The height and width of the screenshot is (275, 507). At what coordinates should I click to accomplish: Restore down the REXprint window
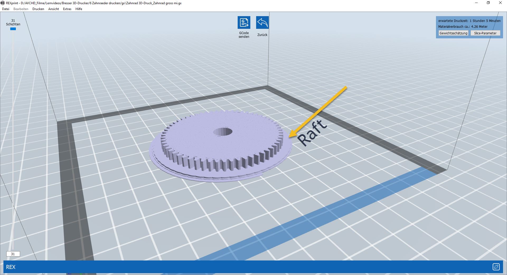488,3
